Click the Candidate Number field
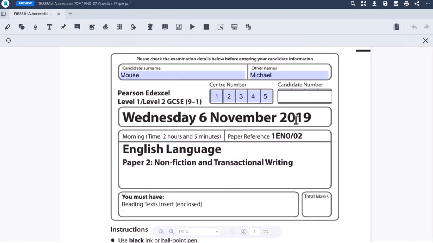 tap(304, 96)
